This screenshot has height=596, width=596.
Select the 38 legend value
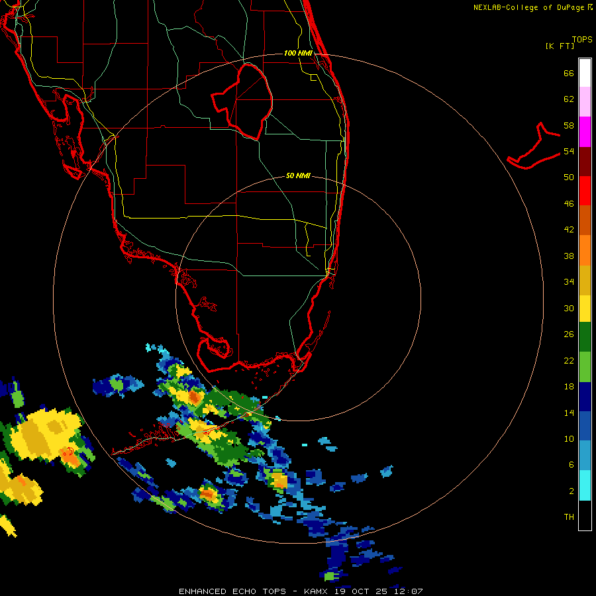click(569, 256)
